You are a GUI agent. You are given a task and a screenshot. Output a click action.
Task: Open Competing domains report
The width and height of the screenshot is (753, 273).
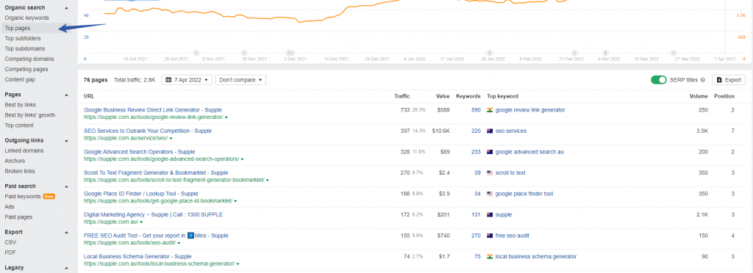coord(29,59)
